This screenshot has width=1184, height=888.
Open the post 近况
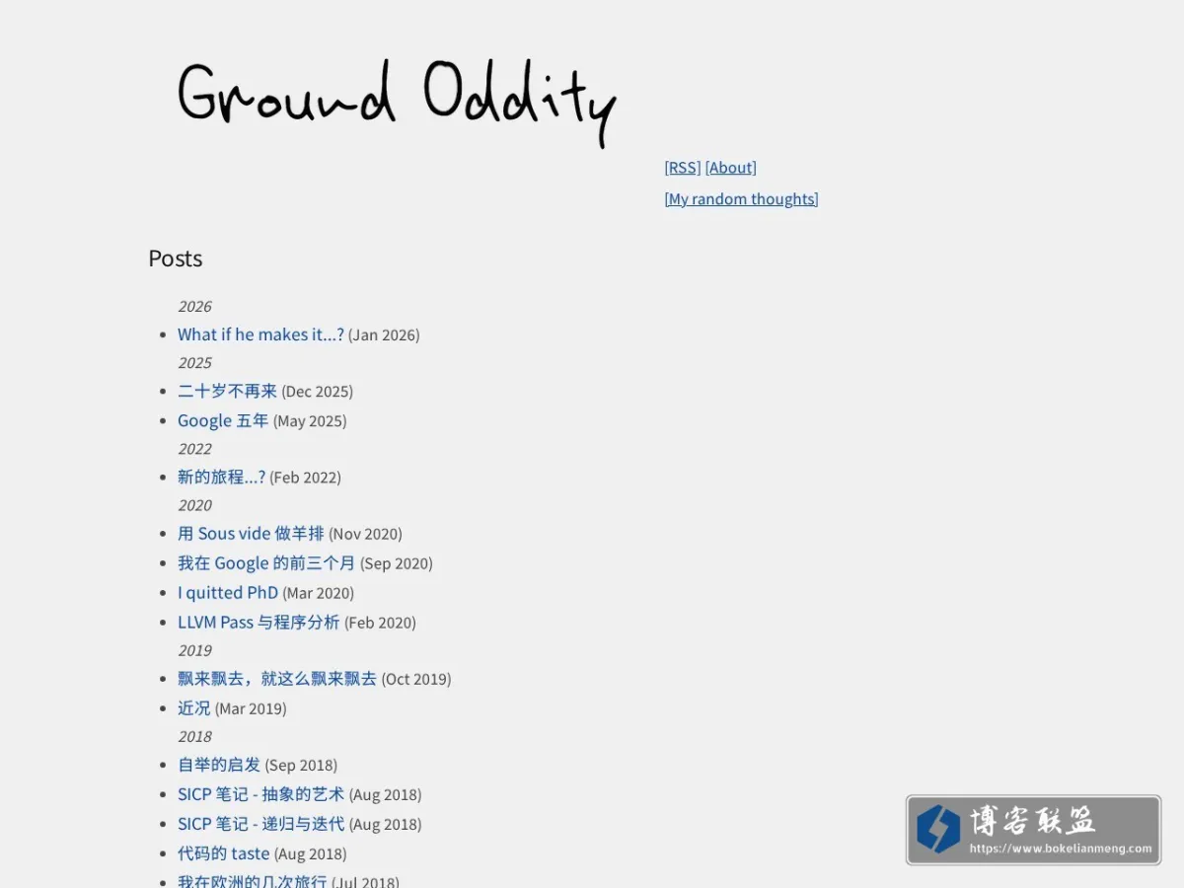[x=194, y=707]
